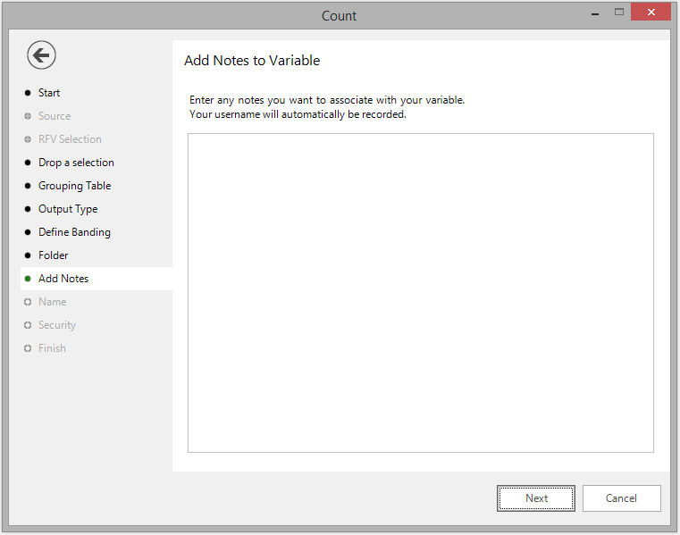680x535 pixels.
Task: Proceed with the Next button
Action: tap(536, 498)
